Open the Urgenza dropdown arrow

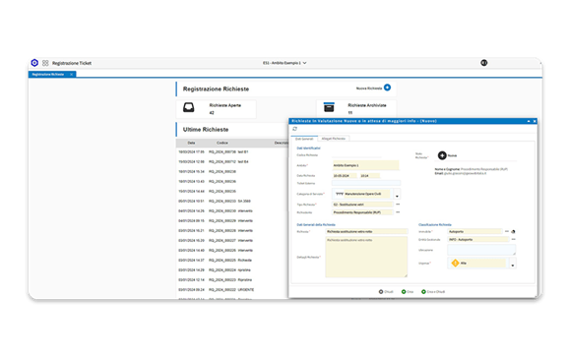pos(513,264)
